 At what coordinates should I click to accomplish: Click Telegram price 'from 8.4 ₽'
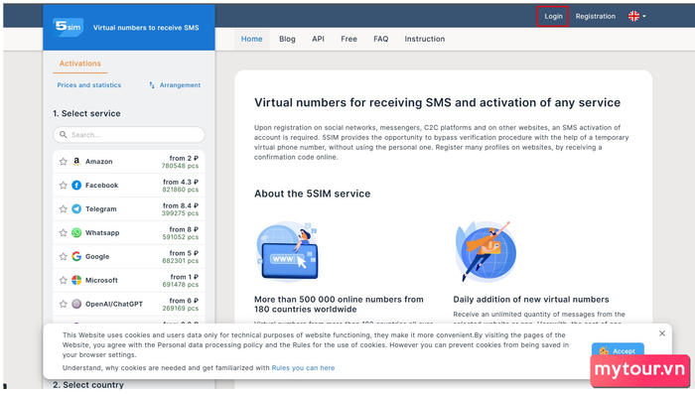tap(181, 205)
